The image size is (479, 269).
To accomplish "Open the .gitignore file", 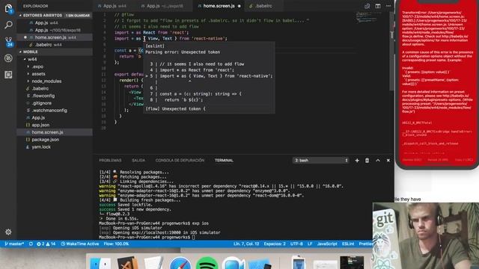I will (55, 103).
